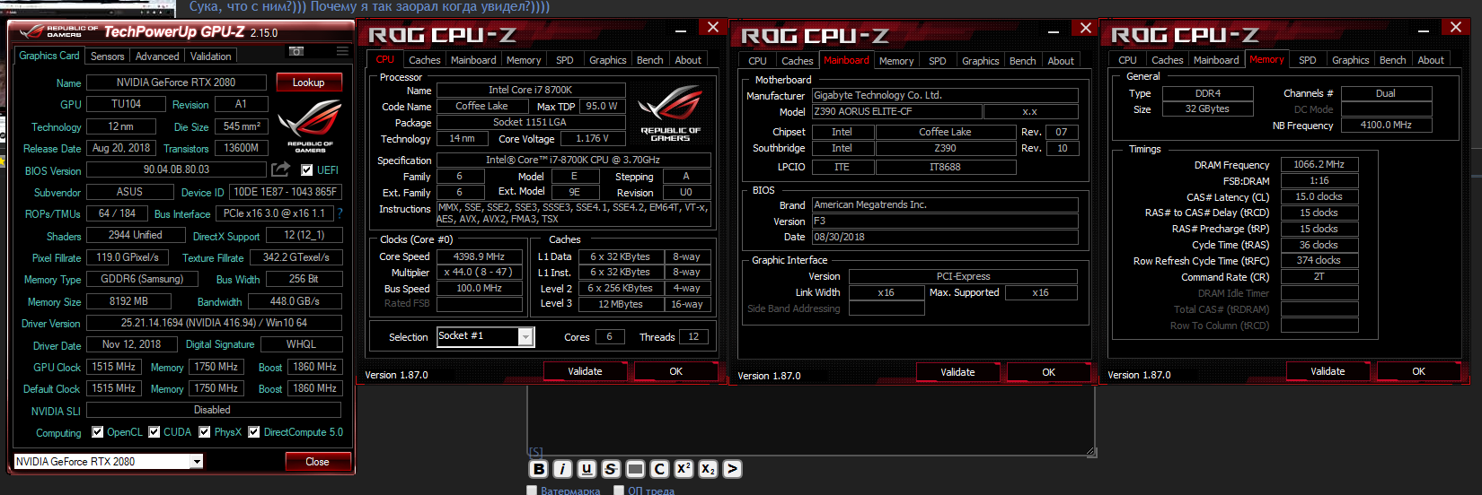Screen dimensions: 1482x495
Task: Toggle the DirectCompute 5.0 checkbox
Action: pos(254,431)
